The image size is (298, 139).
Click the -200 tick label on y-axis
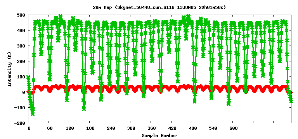pyautogui.click(x=19, y=123)
